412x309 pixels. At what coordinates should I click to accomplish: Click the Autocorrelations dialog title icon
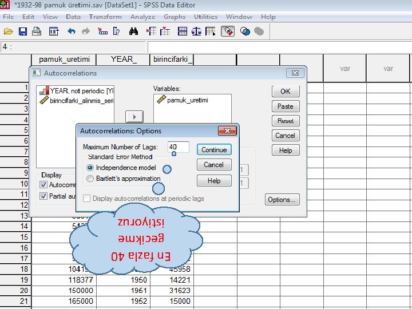pos(36,73)
